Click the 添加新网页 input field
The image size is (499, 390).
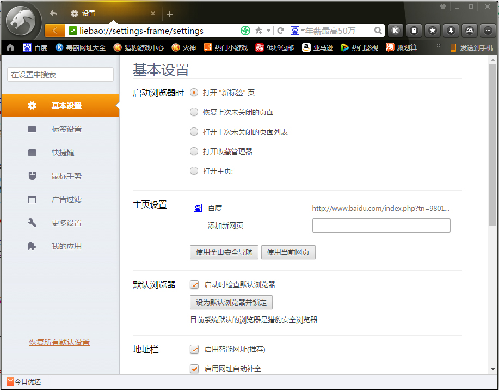pos(381,225)
